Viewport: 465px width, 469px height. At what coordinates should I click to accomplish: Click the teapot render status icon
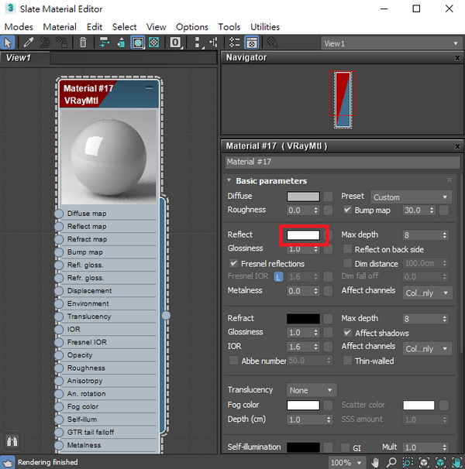[8, 462]
